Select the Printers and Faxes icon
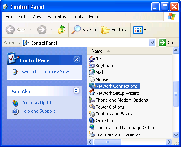Screen dimensions: 181x147 92,114
